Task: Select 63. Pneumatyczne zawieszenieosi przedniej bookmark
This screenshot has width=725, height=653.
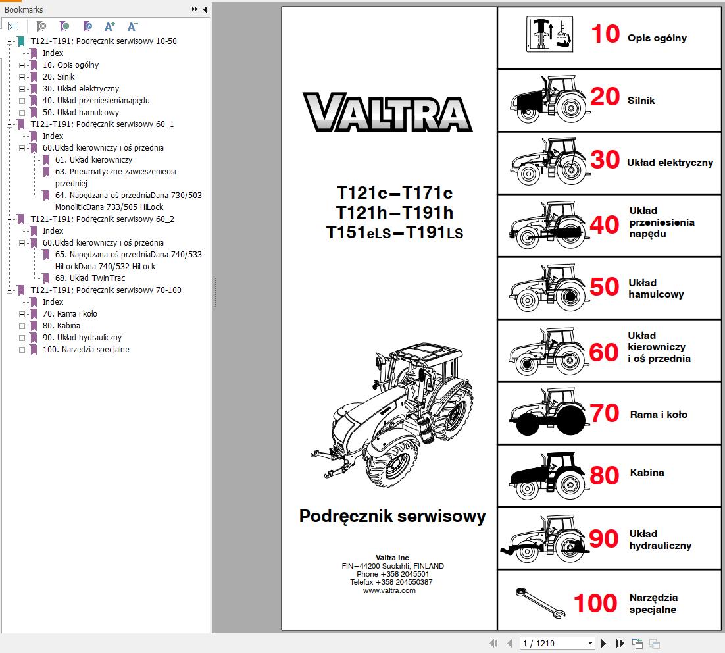Action: [x=116, y=177]
